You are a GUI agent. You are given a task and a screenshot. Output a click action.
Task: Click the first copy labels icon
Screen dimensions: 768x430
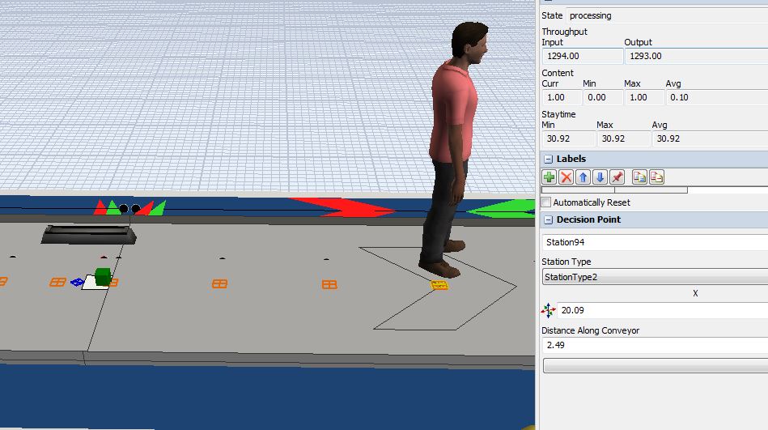pyautogui.click(x=639, y=177)
